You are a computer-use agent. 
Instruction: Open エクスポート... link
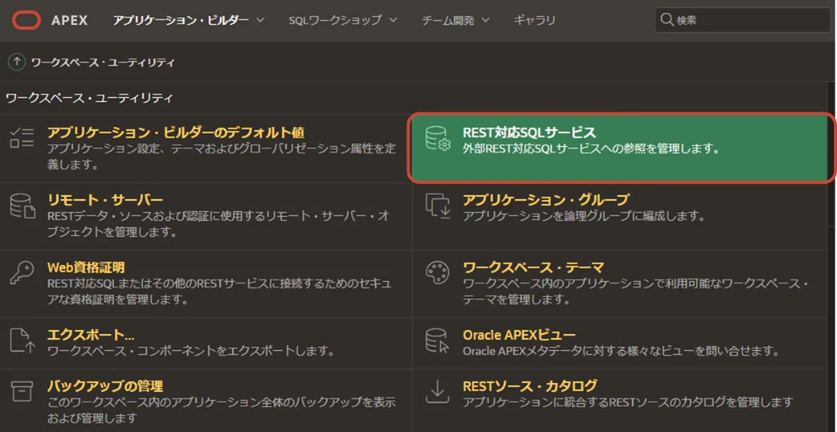[x=91, y=335]
